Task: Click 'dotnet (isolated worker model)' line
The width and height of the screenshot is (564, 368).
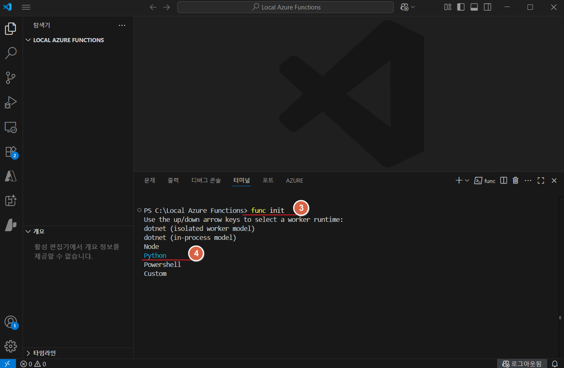Action: [199, 228]
